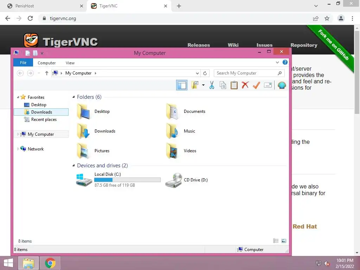Viewport: 360px width, 270px height.
Task: Expand the ribbon with the chevron arrow
Action: 277,63
